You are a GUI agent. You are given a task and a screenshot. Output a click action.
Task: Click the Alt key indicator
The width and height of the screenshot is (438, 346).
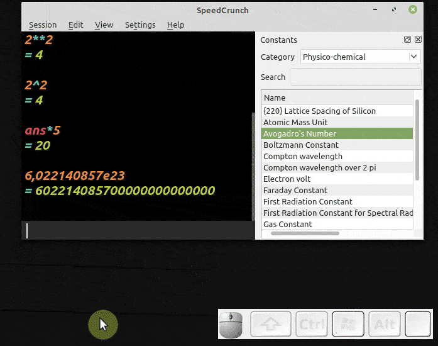click(x=385, y=324)
